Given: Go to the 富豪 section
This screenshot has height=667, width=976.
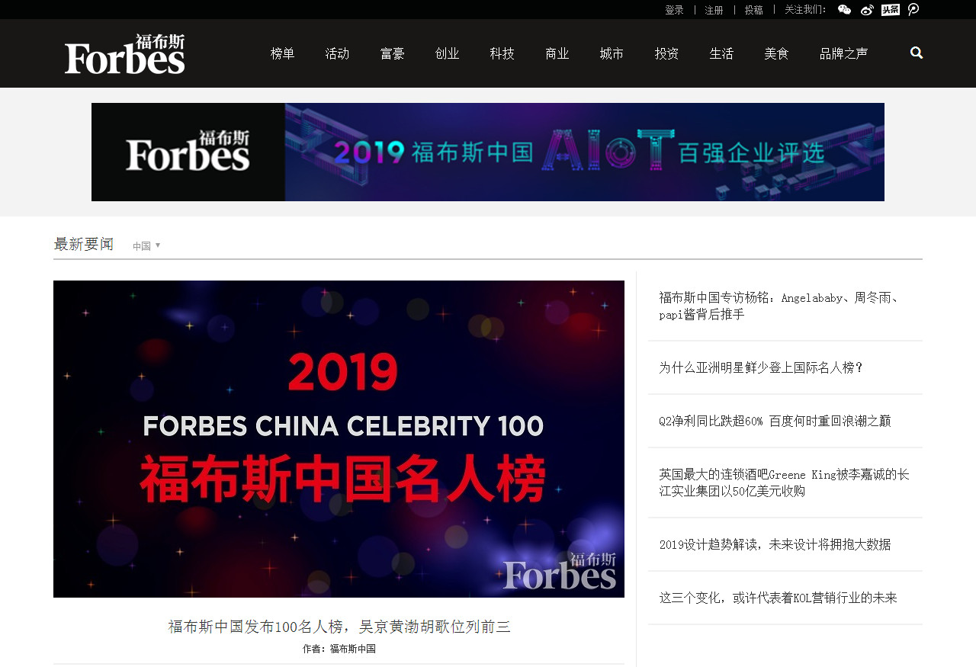Looking at the screenshot, I should pyautogui.click(x=392, y=53).
